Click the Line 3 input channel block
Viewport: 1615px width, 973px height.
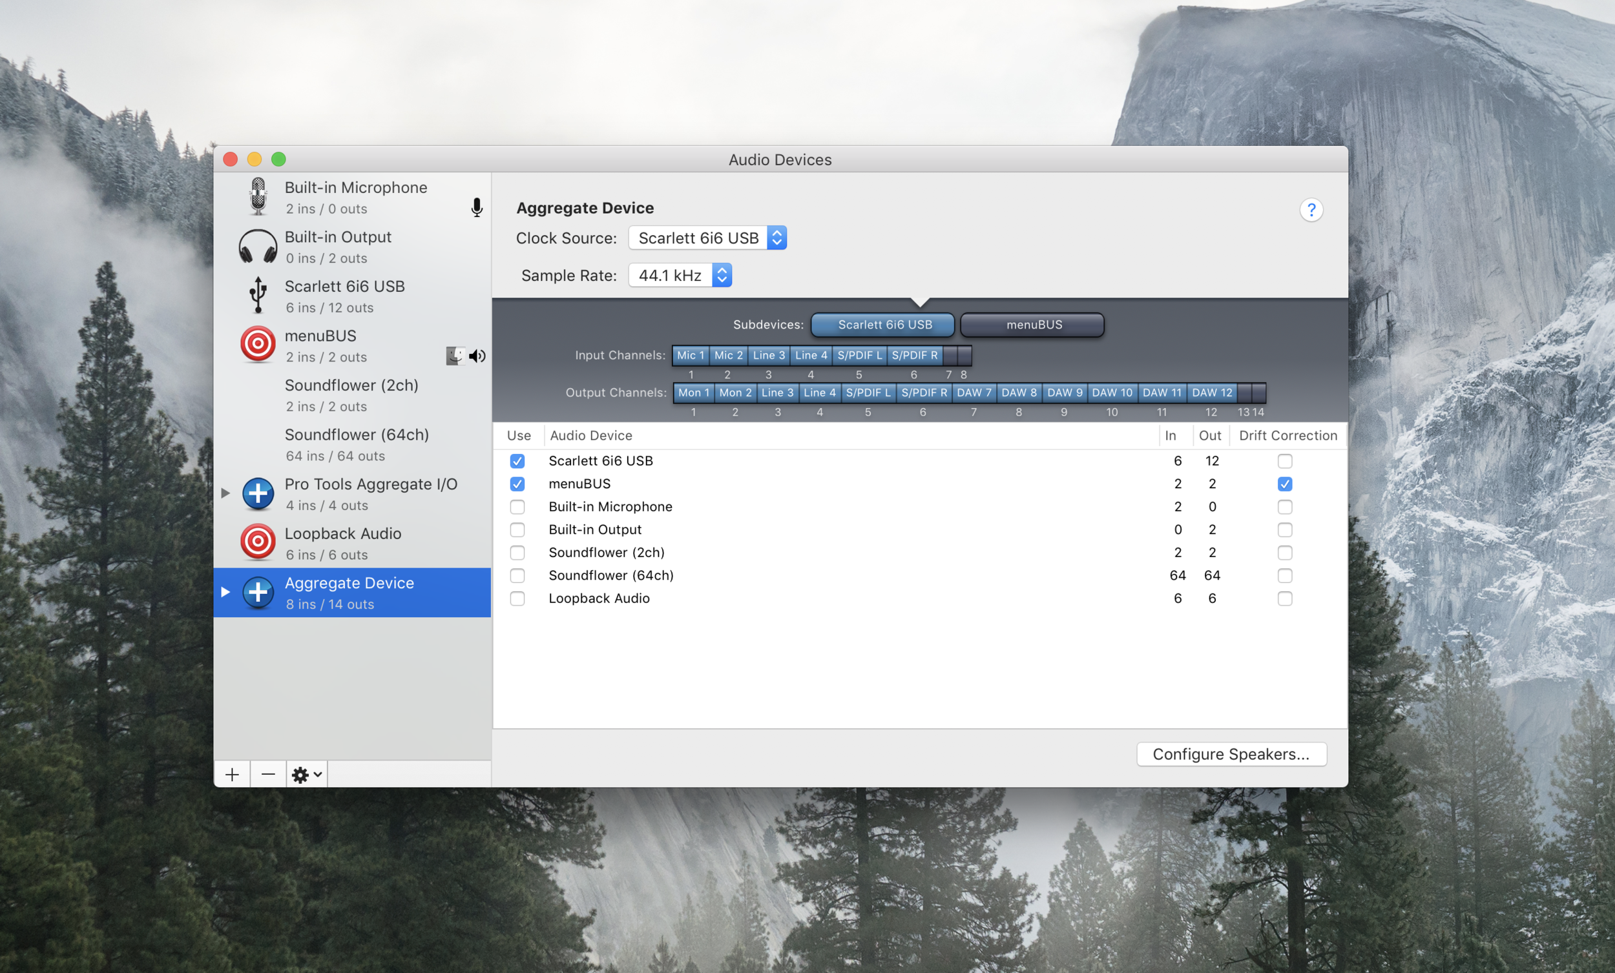[x=769, y=356]
